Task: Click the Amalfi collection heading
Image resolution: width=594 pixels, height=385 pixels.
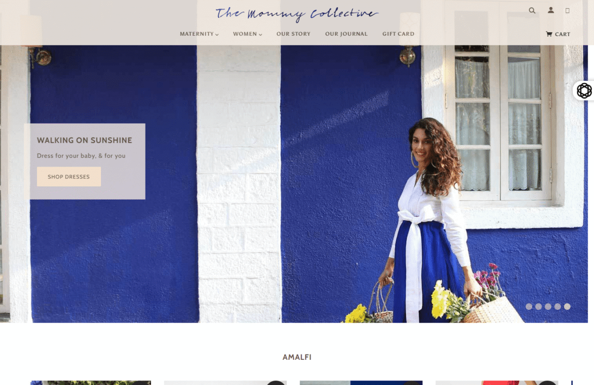Action: 297,357
